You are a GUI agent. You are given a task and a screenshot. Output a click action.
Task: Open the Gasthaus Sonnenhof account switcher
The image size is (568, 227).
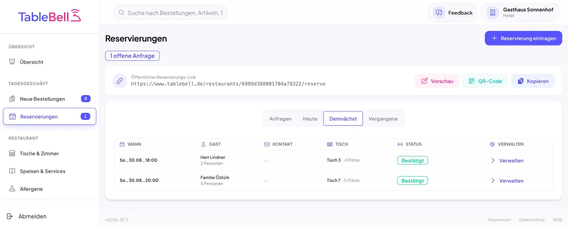pyautogui.click(x=520, y=13)
